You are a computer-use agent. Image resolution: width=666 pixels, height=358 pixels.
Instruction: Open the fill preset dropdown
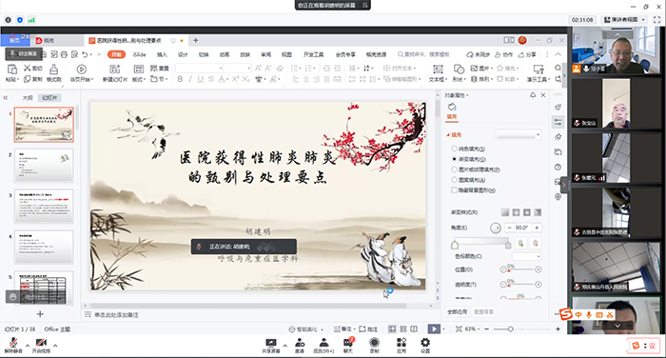519,135
